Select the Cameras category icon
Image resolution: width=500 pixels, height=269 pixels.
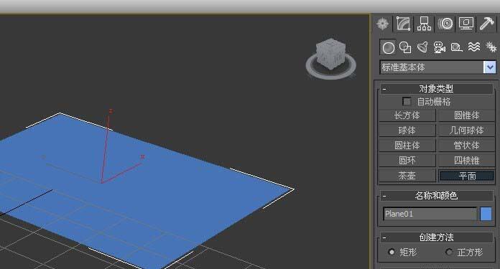pyautogui.click(x=440, y=48)
